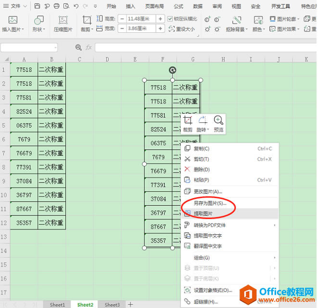This screenshot has height=308, width=318.
Task: Click the floating 裁剪 crop icon
Action: 188,123
